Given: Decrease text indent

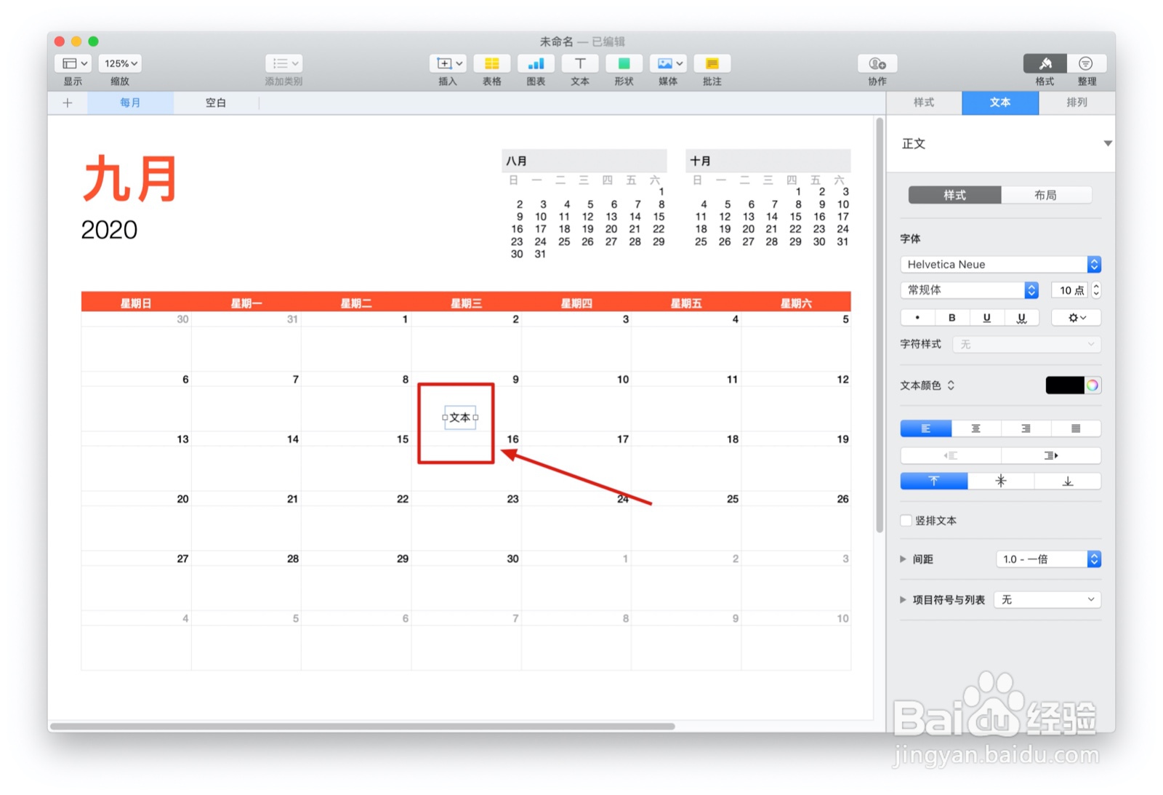Looking at the screenshot, I should (x=951, y=455).
